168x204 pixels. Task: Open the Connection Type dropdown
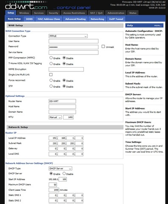tap(68, 36)
